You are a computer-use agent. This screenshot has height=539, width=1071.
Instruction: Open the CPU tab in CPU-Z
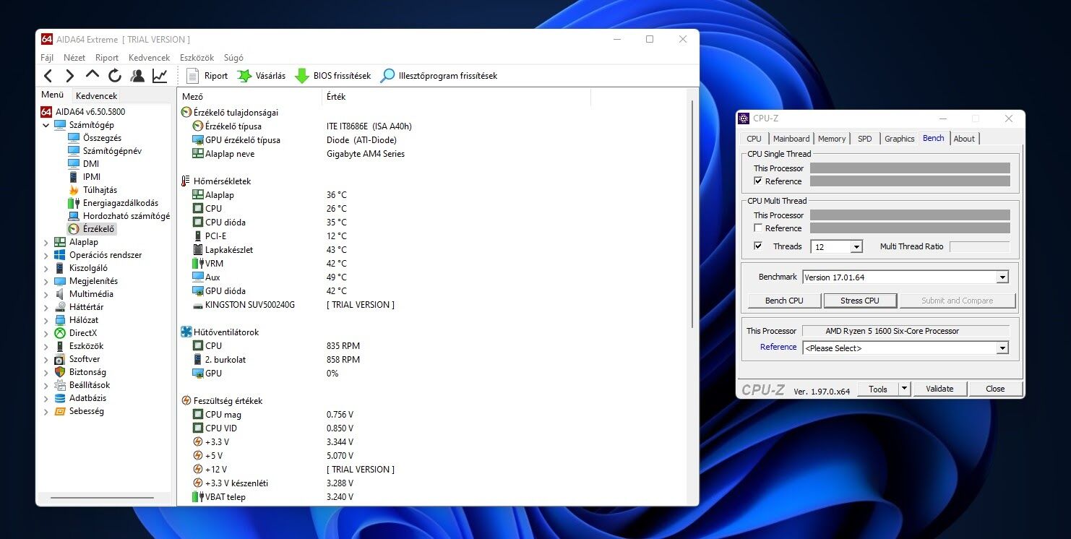[x=754, y=139]
